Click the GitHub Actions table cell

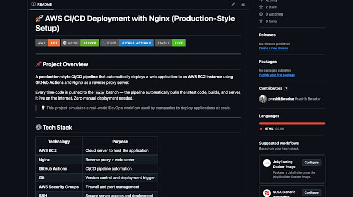pyautogui.click(x=59, y=168)
